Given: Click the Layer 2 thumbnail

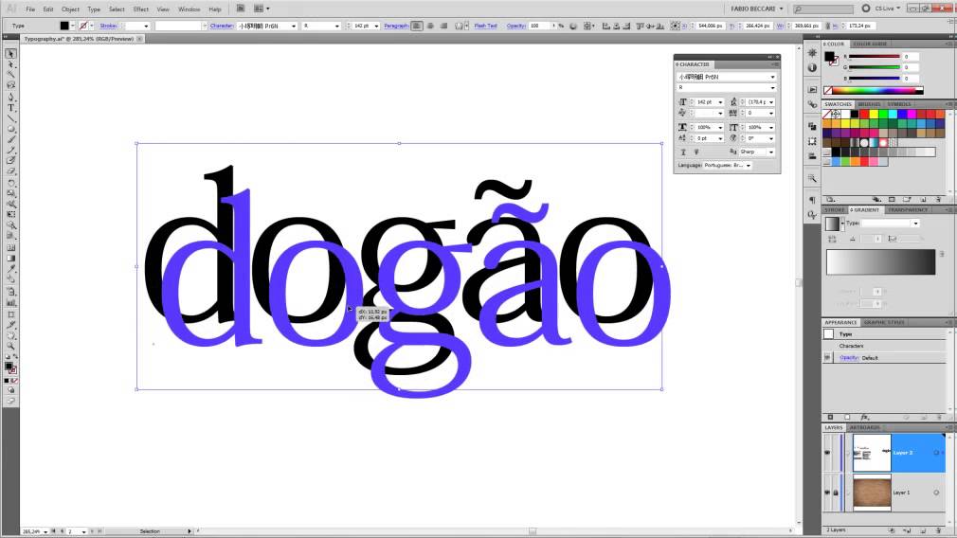Looking at the screenshot, I should [872, 453].
